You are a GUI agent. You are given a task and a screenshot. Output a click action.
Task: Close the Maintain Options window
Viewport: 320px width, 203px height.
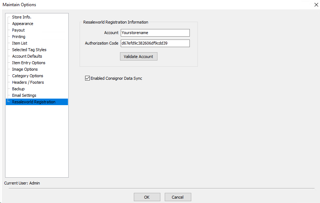tap(316, 5)
